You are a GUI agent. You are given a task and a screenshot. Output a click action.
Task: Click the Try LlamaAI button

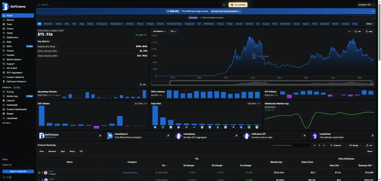[x=238, y=4]
